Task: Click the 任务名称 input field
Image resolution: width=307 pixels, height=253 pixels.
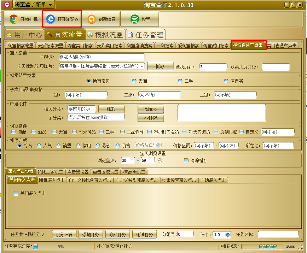Action: pyautogui.click(x=278, y=234)
